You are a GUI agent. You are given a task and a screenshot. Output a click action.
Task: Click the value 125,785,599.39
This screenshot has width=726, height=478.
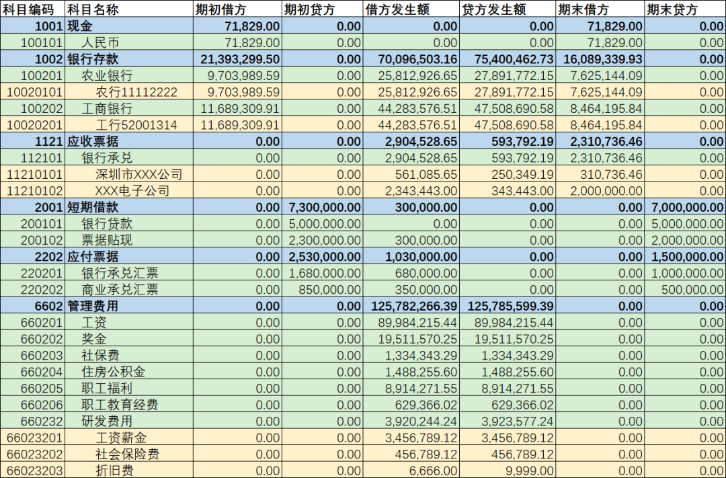[508, 306]
